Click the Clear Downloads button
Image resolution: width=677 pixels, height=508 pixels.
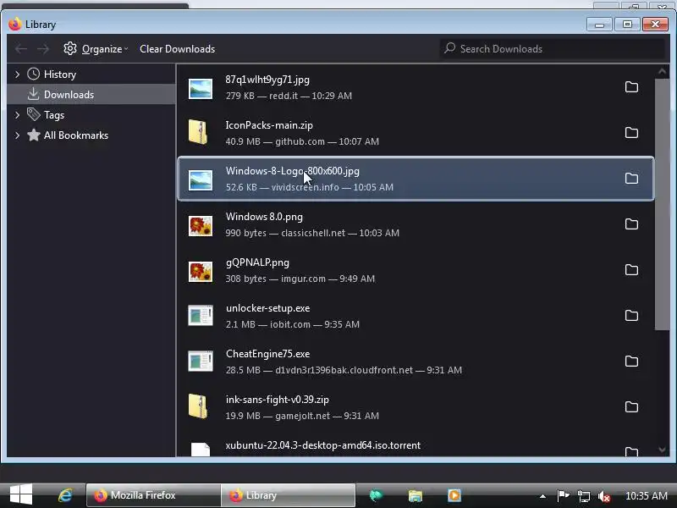click(177, 49)
